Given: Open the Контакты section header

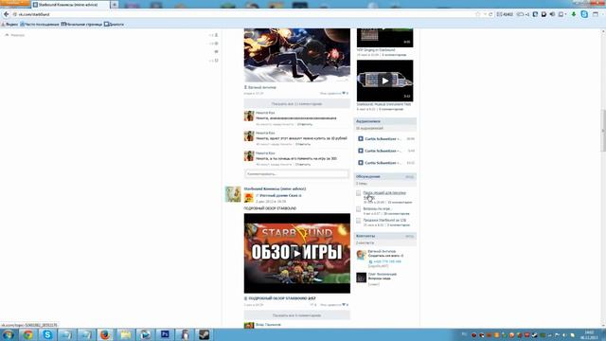Looking at the screenshot, I should tap(385, 236).
